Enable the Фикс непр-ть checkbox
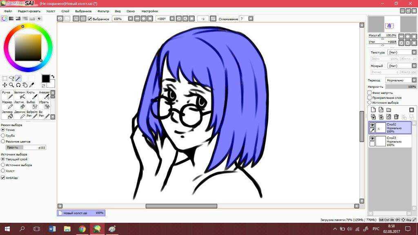 point(369,93)
